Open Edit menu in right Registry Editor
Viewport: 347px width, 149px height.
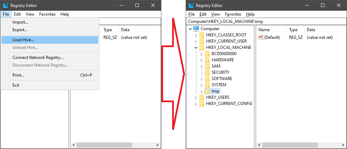tap(203, 14)
